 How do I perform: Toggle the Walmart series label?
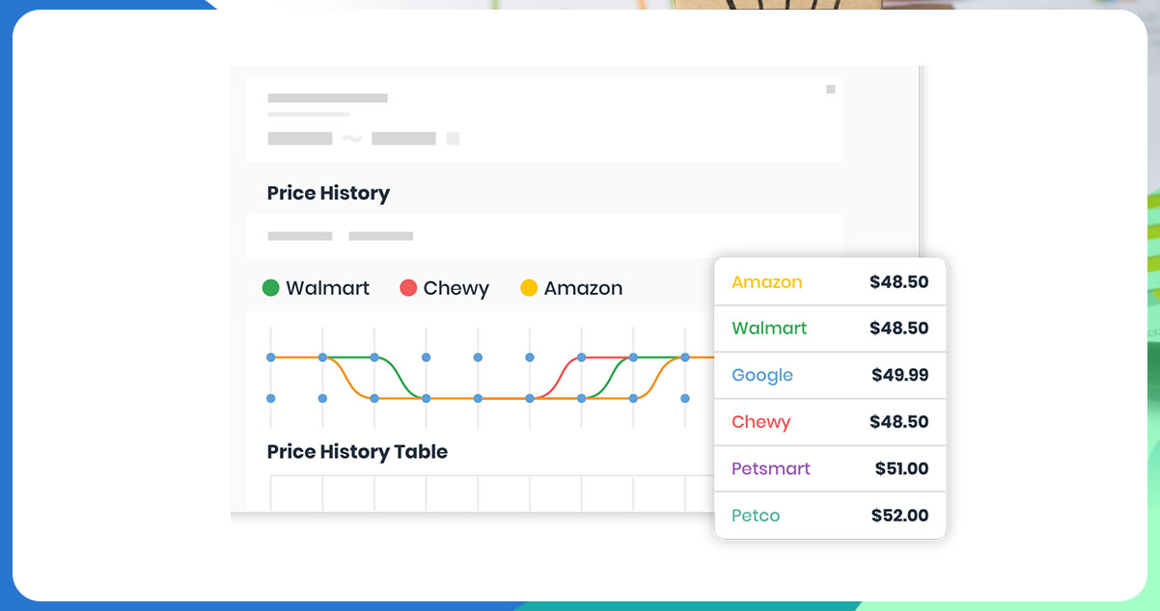click(x=327, y=288)
